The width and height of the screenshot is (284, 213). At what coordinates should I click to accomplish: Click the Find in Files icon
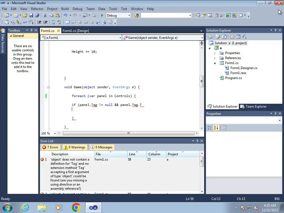tap(136, 16)
